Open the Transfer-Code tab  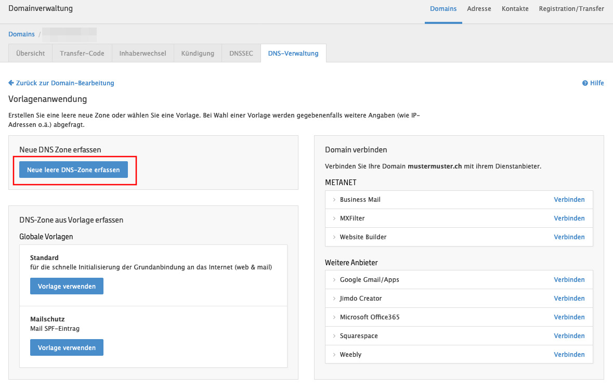pos(82,54)
